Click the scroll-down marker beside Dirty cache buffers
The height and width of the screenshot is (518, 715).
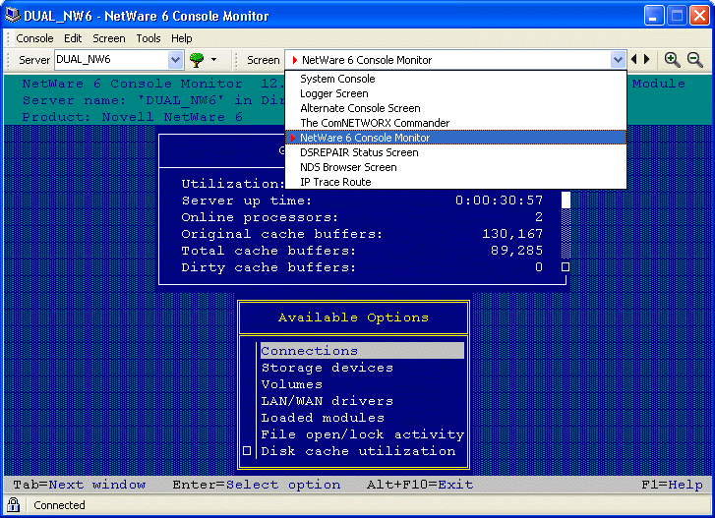click(x=566, y=267)
